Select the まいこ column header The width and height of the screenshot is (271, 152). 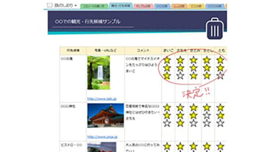168,51
